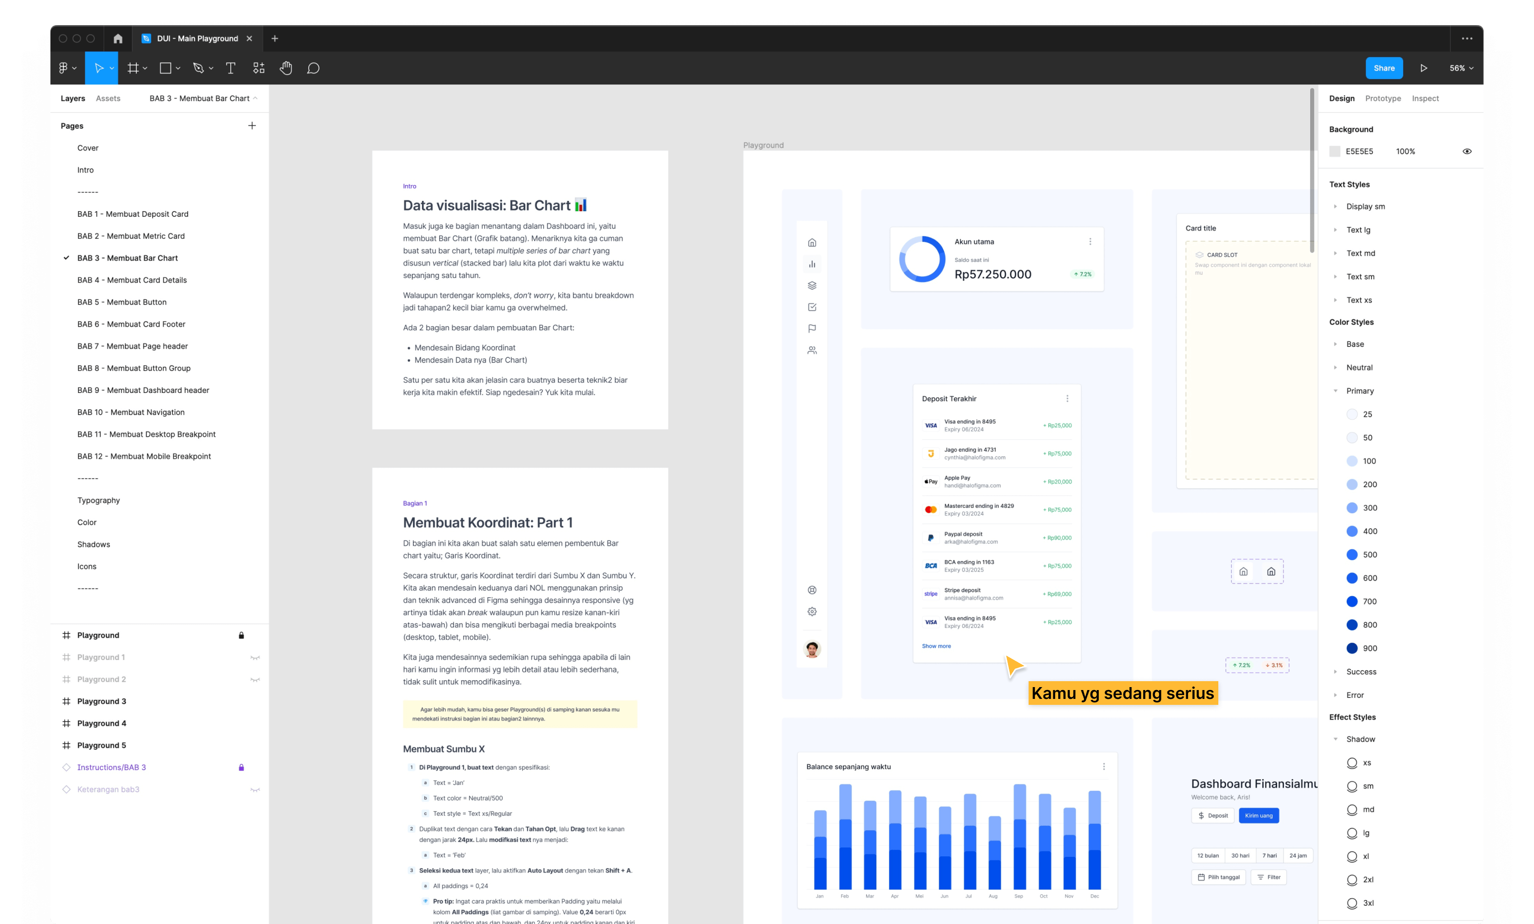This screenshot has width=1534, height=924.
Task: Open the Prototype tab in the right panel
Action: click(x=1383, y=98)
